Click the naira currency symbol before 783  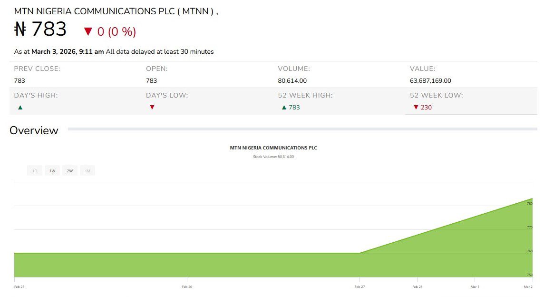pos(20,29)
